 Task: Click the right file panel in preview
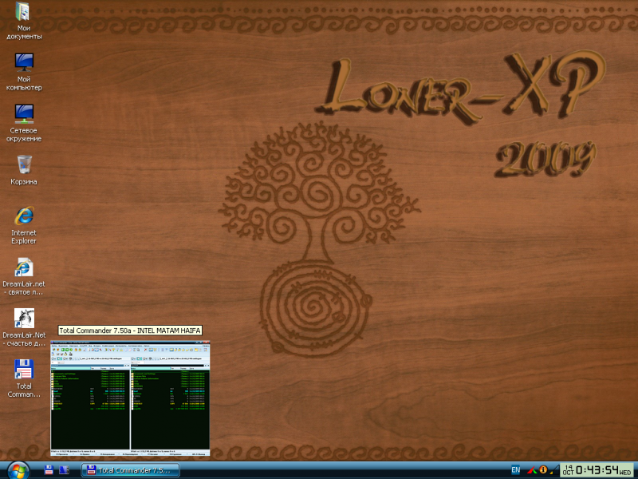pyautogui.click(x=171, y=399)
